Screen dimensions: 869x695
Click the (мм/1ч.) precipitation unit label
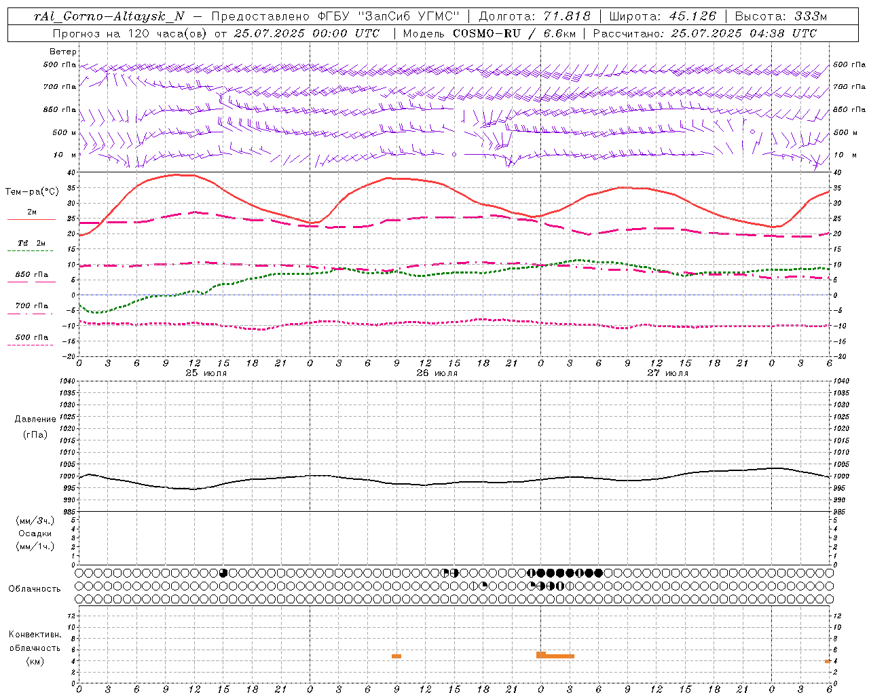coord(35,546)
